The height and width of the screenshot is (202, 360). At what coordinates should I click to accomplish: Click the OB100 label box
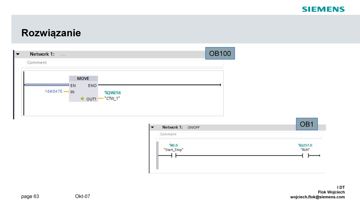220,53
